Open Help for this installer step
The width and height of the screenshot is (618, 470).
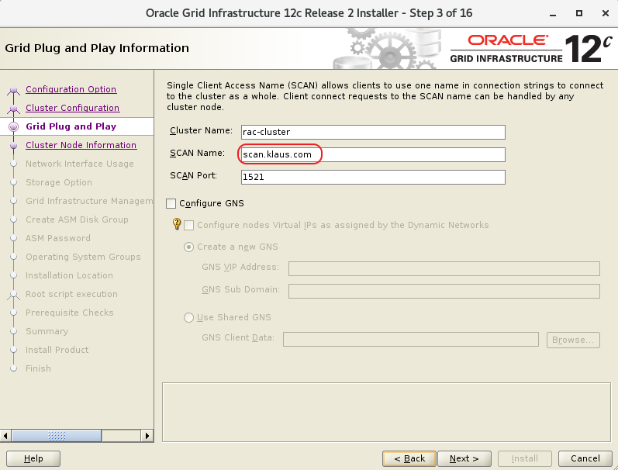tap(34, 458)
